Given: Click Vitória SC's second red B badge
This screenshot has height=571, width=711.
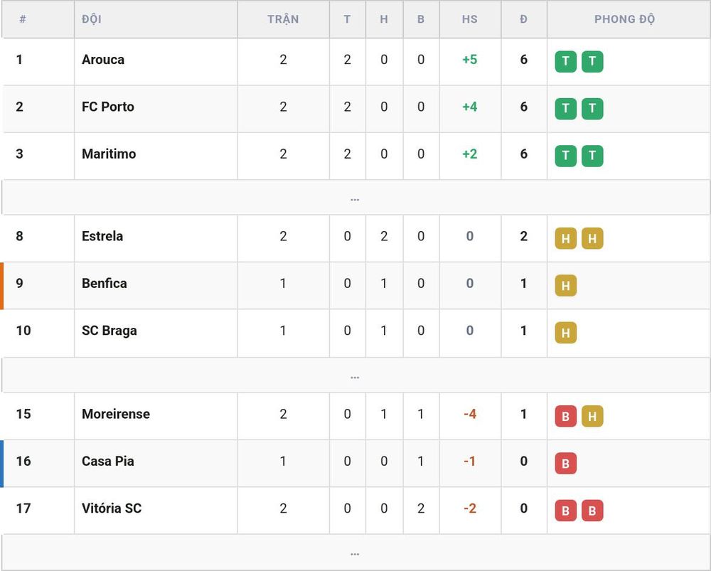Looking at the screenshot, I should [592, 511].
